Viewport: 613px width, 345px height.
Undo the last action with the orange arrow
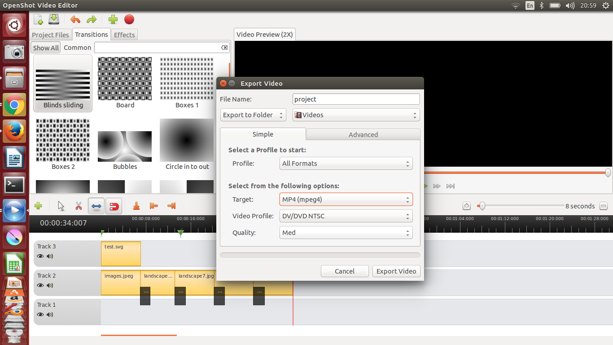coord(75,19)
